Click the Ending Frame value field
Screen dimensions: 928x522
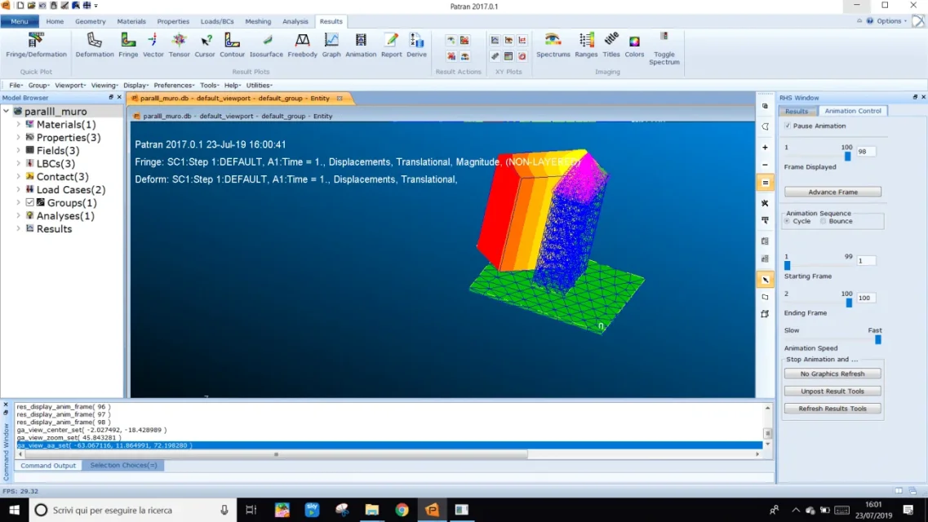coord(866,298)
